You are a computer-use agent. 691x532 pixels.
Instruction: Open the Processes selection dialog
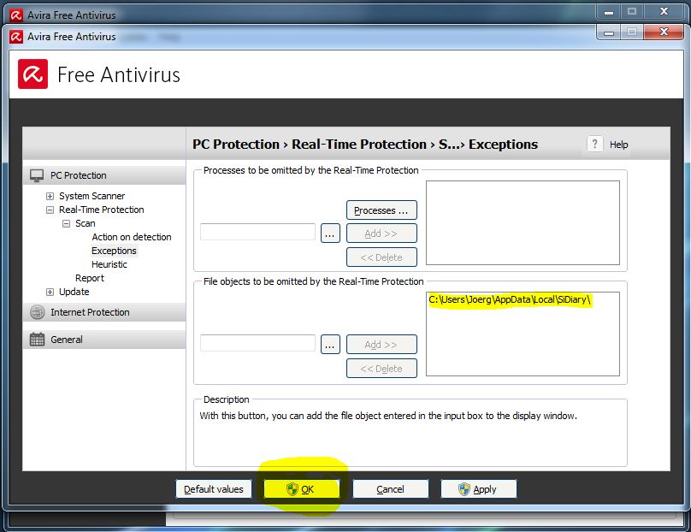381,210
